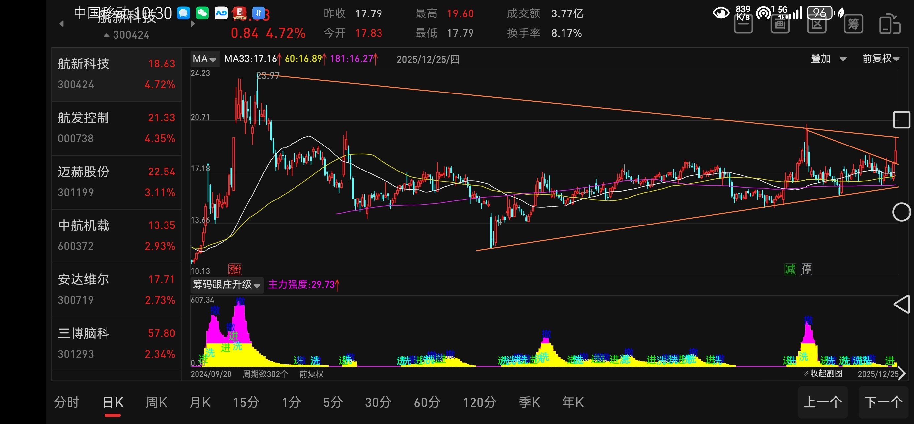
Task: Open the 筹 chip distribution icon
Action: (853, 24)
